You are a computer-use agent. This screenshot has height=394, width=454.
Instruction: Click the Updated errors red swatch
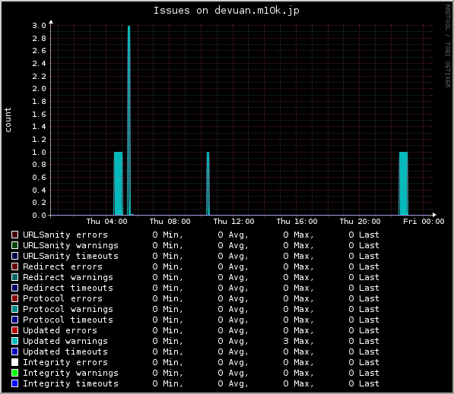[14, 330]
